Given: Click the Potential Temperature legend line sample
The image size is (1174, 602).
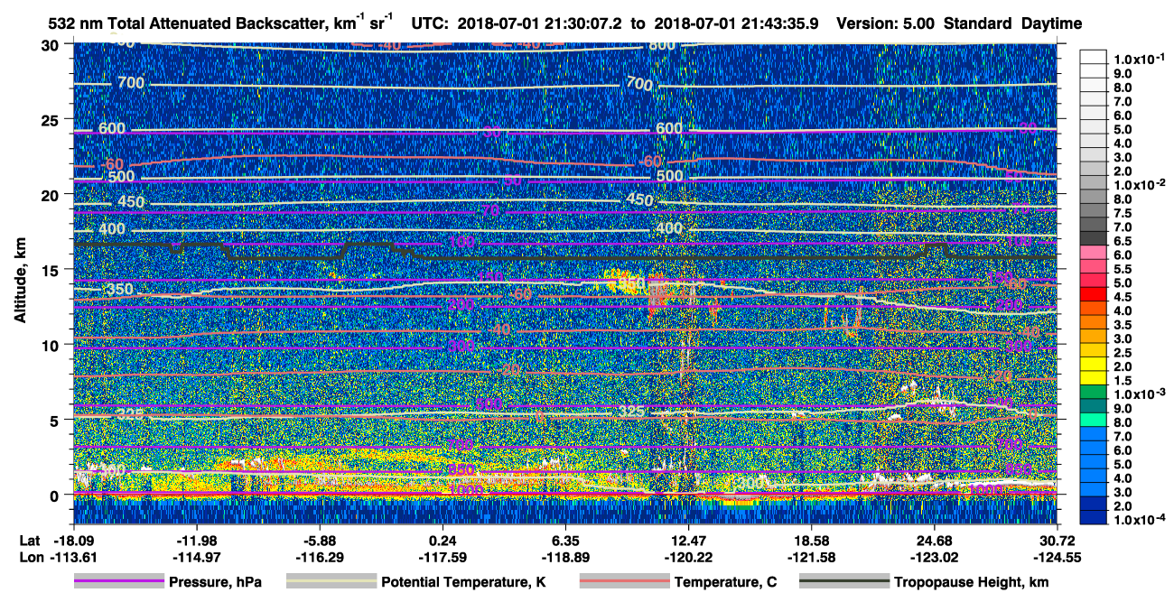Looking at the screenshot, I should (331, 582).
